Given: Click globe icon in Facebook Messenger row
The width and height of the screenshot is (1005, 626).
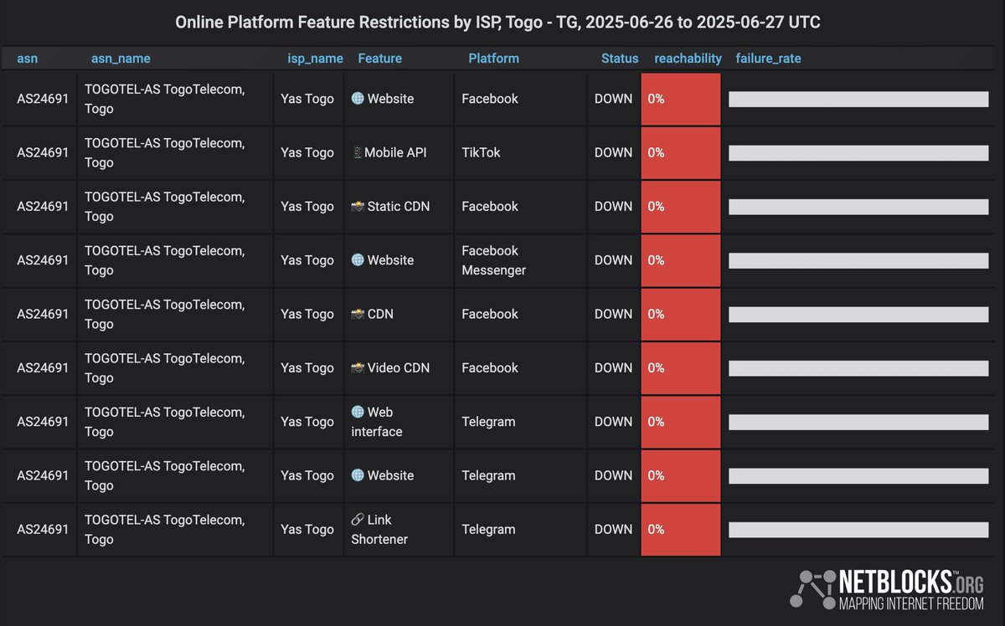Looking at the screenshot, I should click(x=358, y=260).
